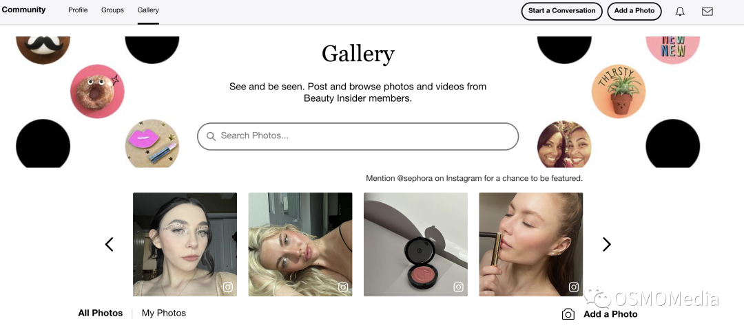The height and width of the screenshot is (330, 744).
Task: Switch to All Photos tab
Action: pyautogui.click(x=100, y=313)
